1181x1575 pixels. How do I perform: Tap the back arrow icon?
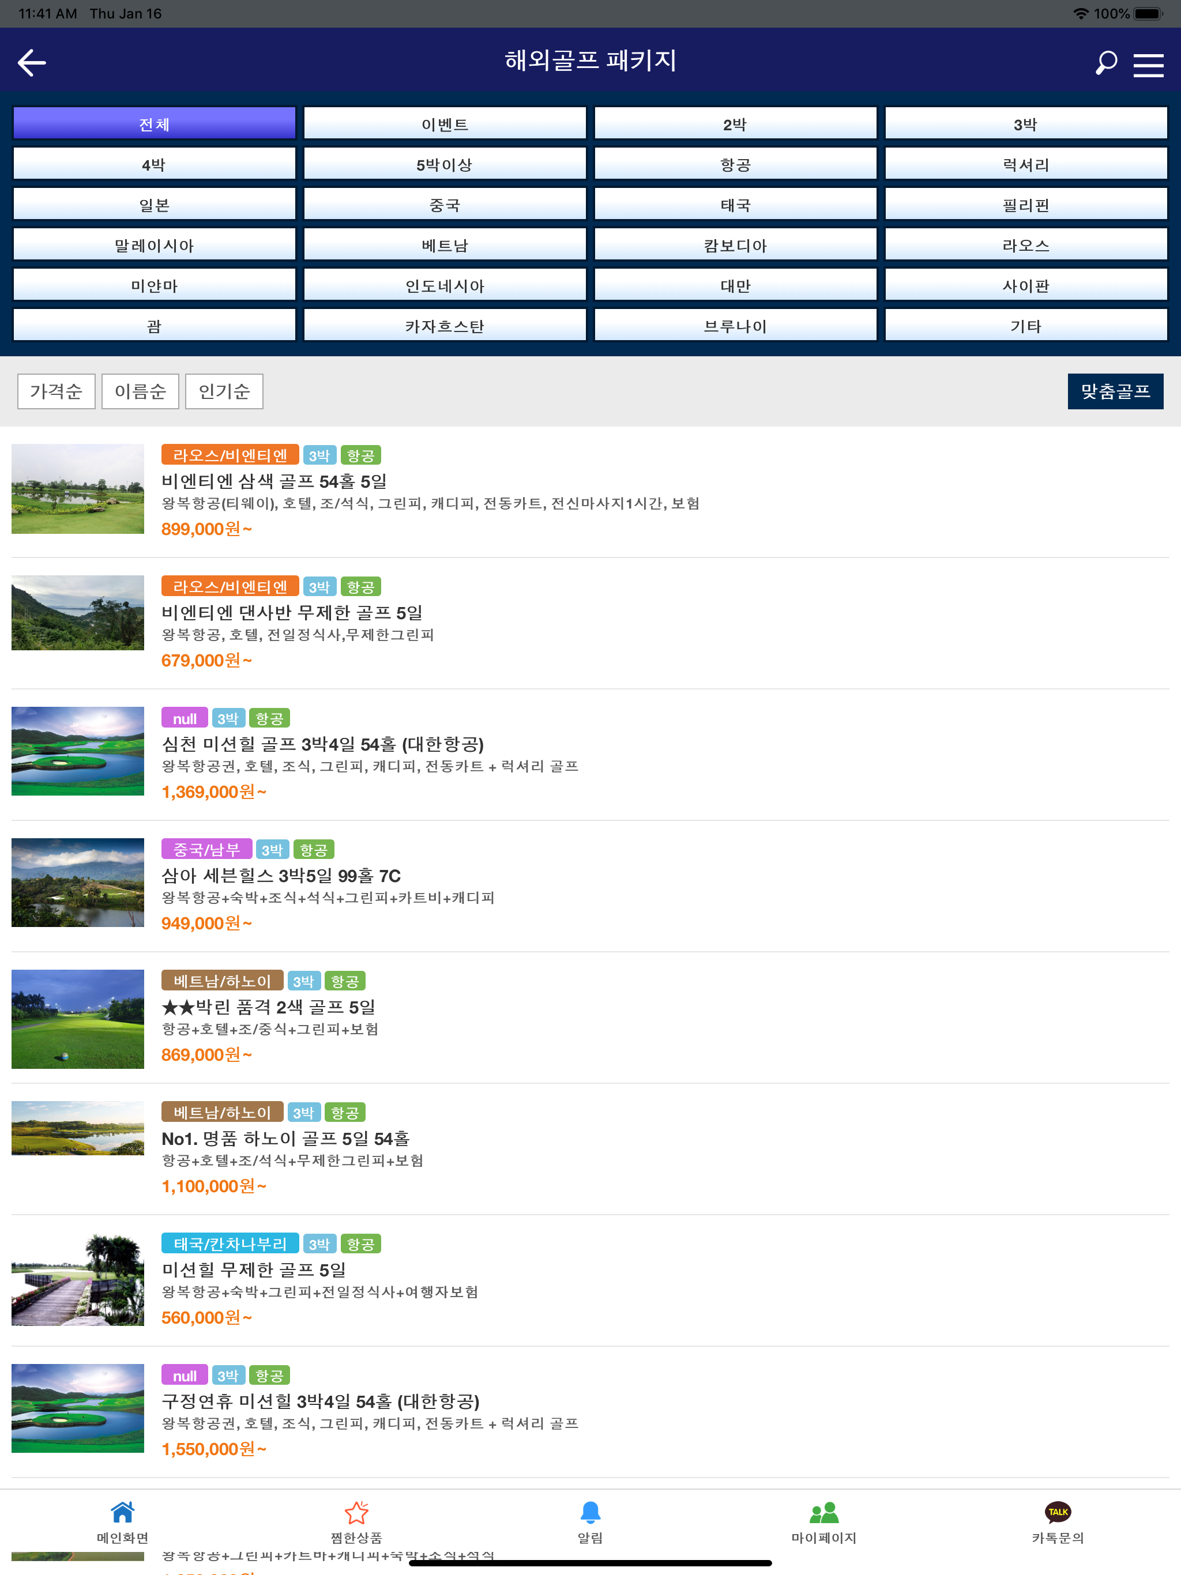32,63
